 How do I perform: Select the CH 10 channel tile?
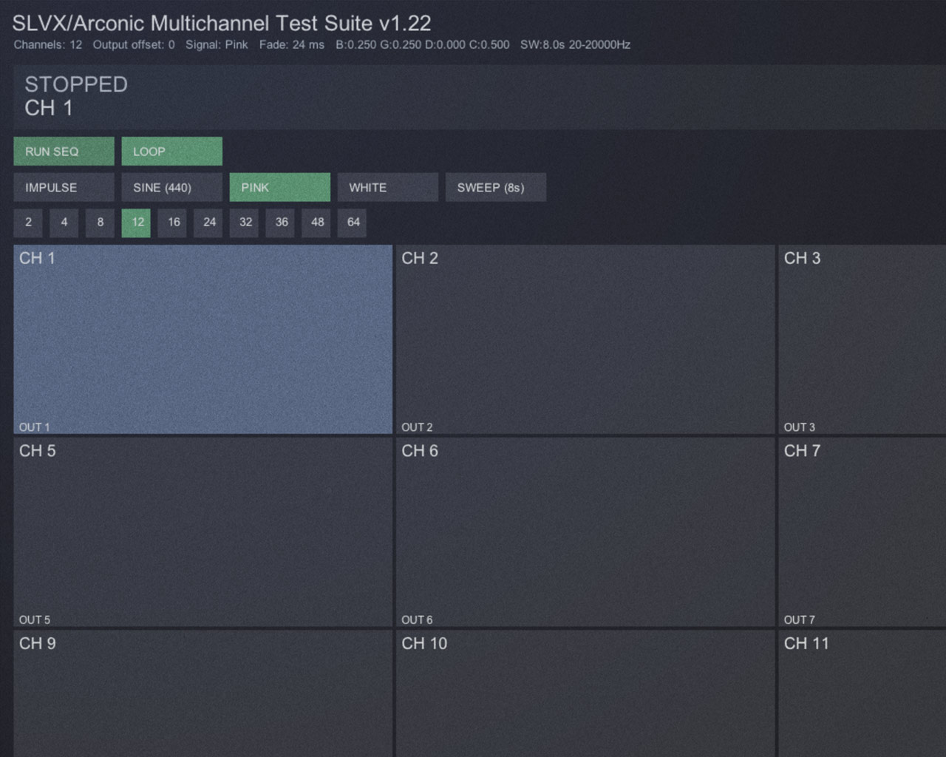pos(585,695)
